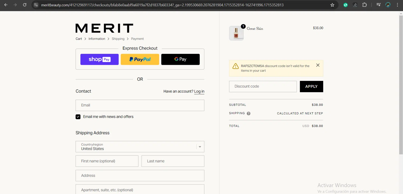Click the SUBTOTAL label
The width and height of the screenshot is (403, 194).
tap(238, 105)
